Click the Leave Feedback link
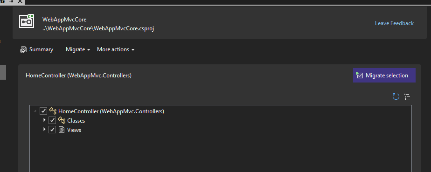Image resolution: width=431 pixels, height=172 pixels. click(394, 23)
